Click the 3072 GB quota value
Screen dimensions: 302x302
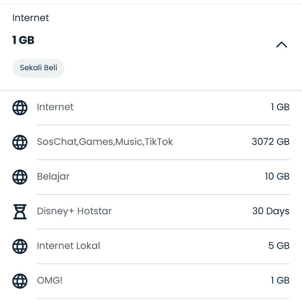(x=270, y=142)
